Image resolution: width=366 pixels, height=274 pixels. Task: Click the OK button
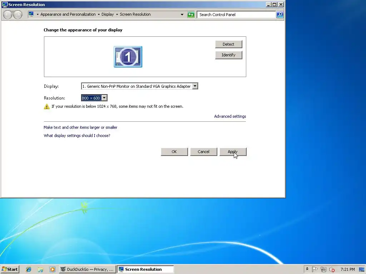tap(174, 152)
